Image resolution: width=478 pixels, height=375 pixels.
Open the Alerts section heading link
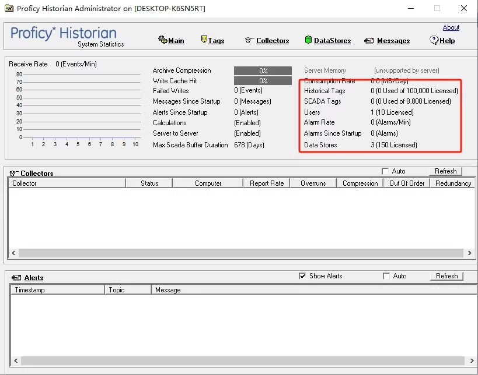(x=34, y=278)
